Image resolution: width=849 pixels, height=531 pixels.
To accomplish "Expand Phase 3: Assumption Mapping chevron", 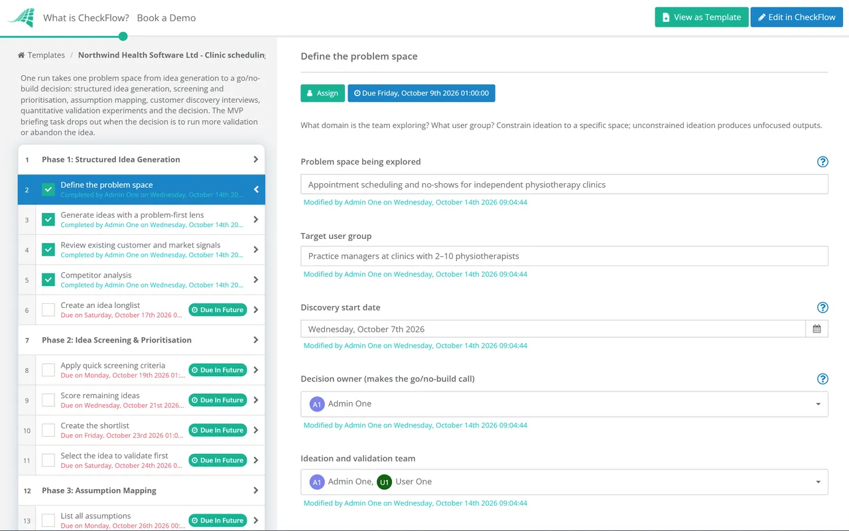I will coord(256,491).
